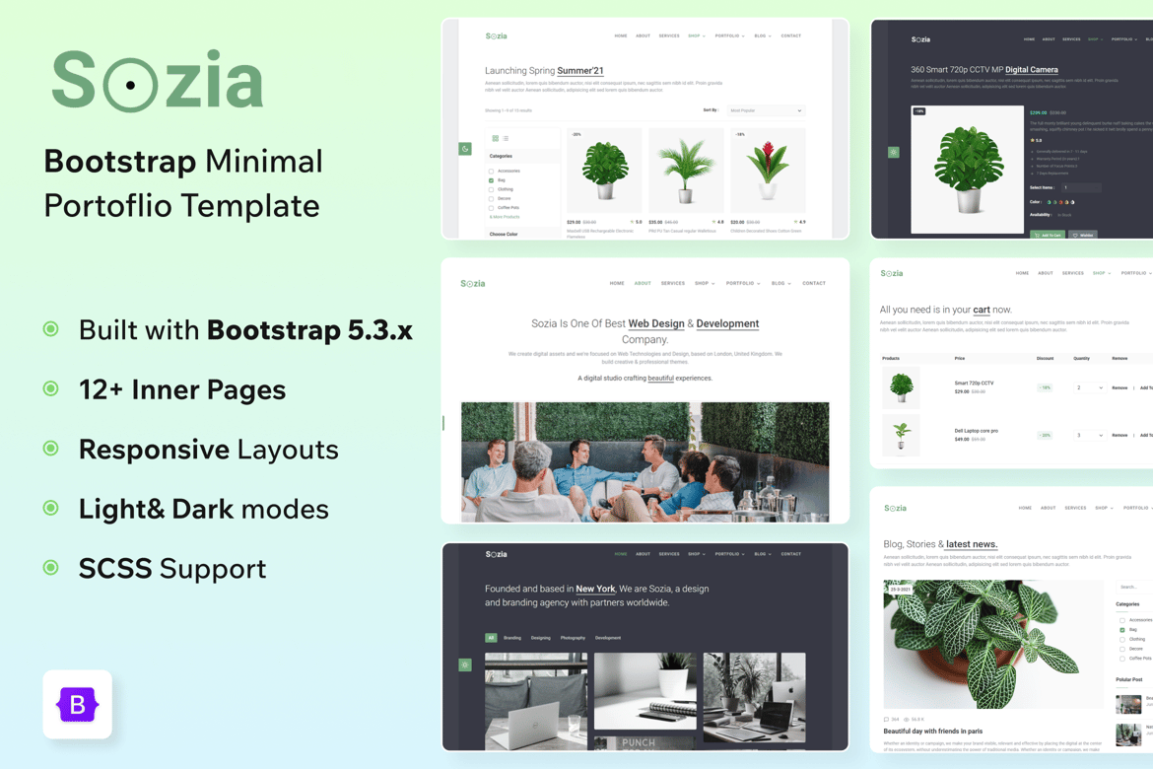The width and height of the screenshot is (1153, 769).
Task: Click comments icon under blog post image
Action: coord(886,719)
